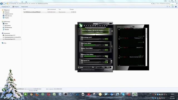The width and height of the screenshot is (178, 100).
Task: Open the recent locations dropdown arrow
Action: click(x=6, y=4)
